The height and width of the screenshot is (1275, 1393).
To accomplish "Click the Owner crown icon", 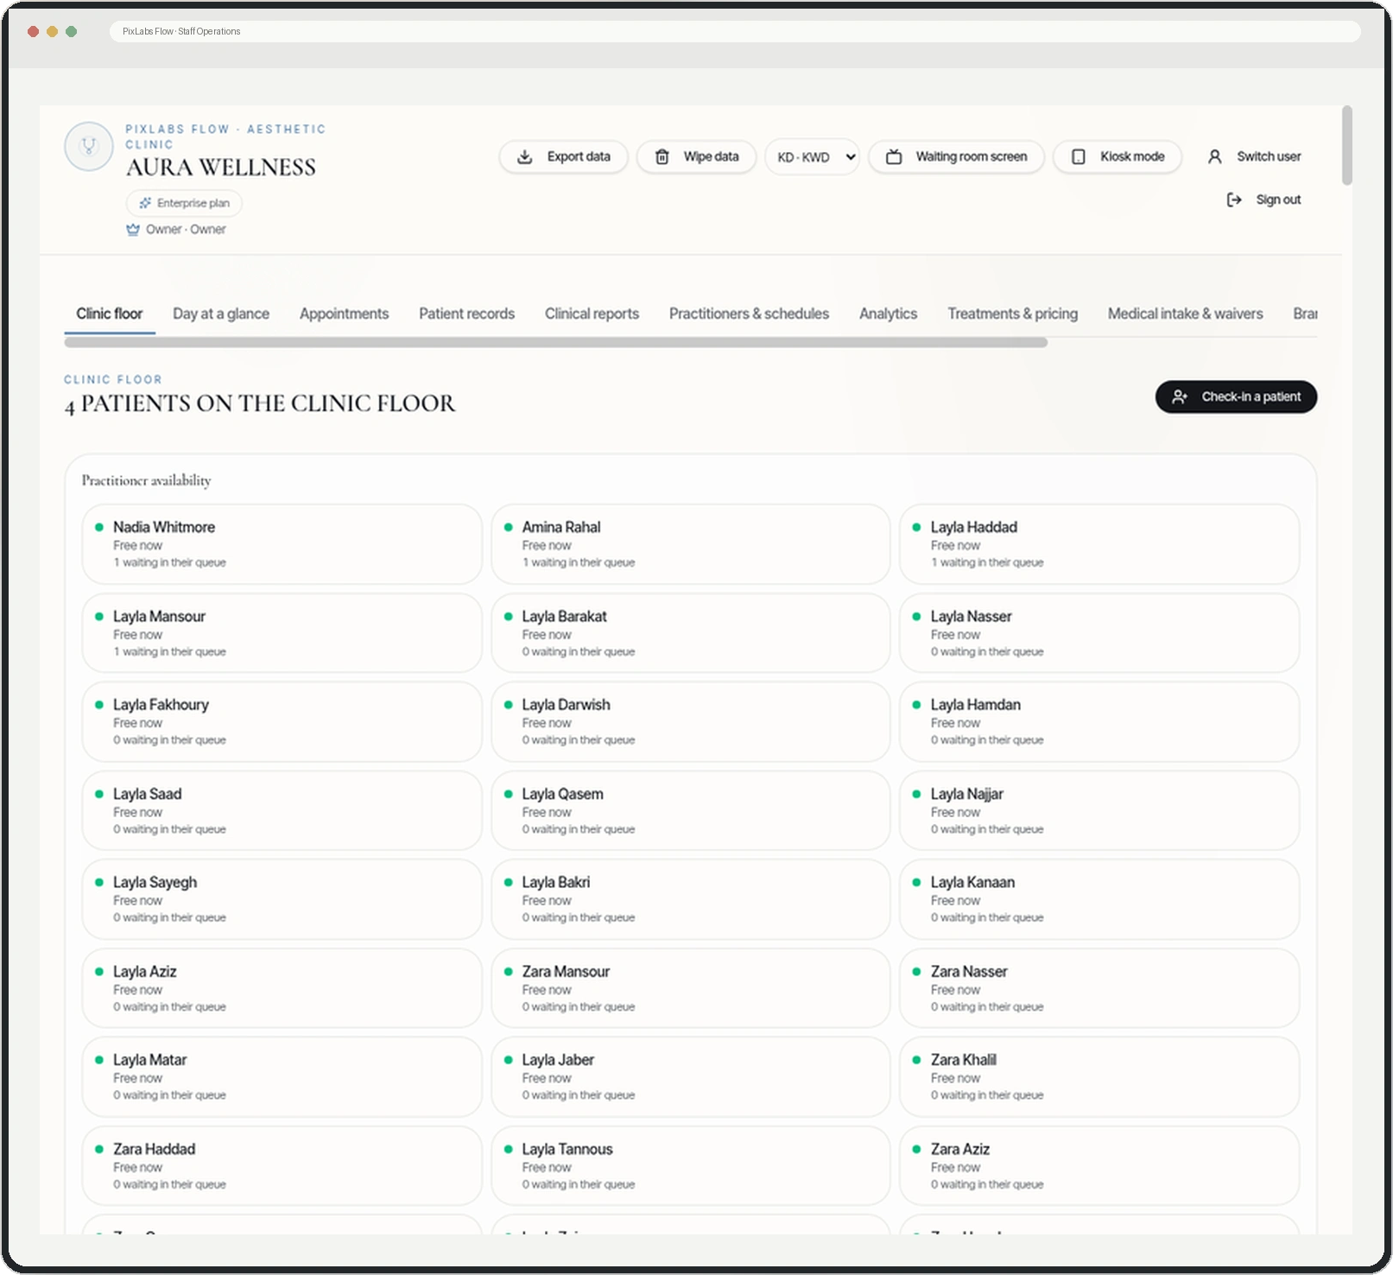I will (x=133, y=230).
